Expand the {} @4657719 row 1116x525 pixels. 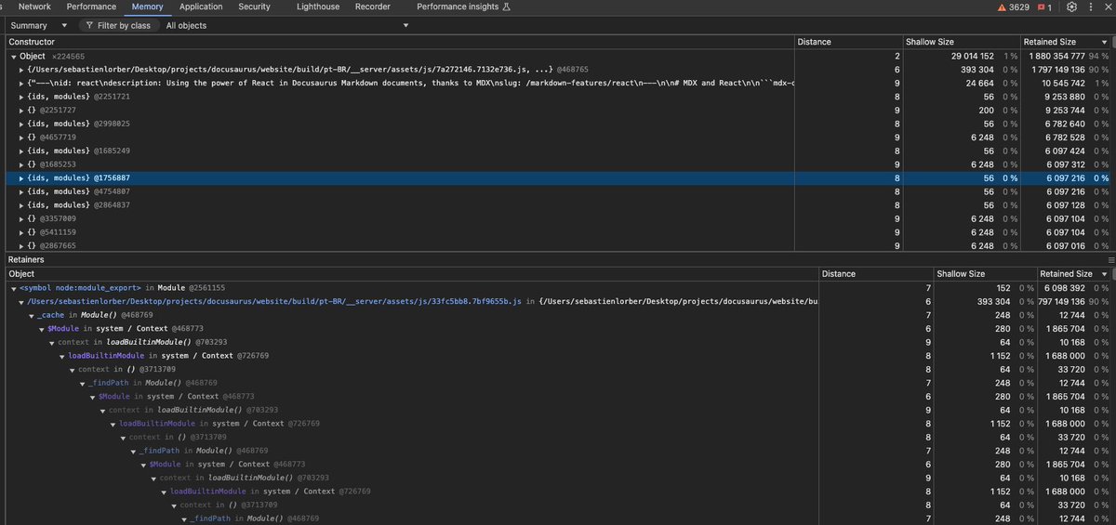tap(21, 138)
